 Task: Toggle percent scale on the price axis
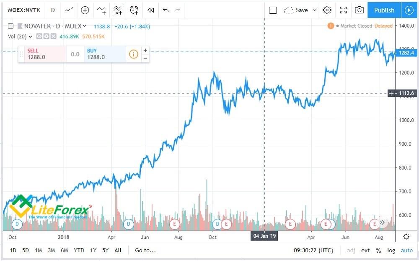(x=378, y=250)
